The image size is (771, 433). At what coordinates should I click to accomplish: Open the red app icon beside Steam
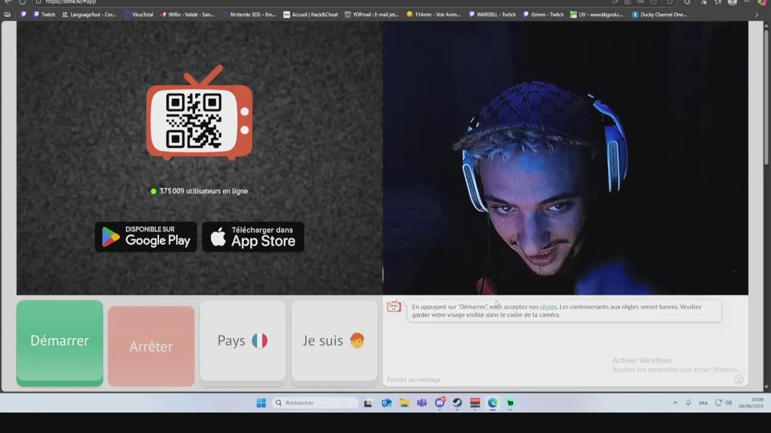475,403
